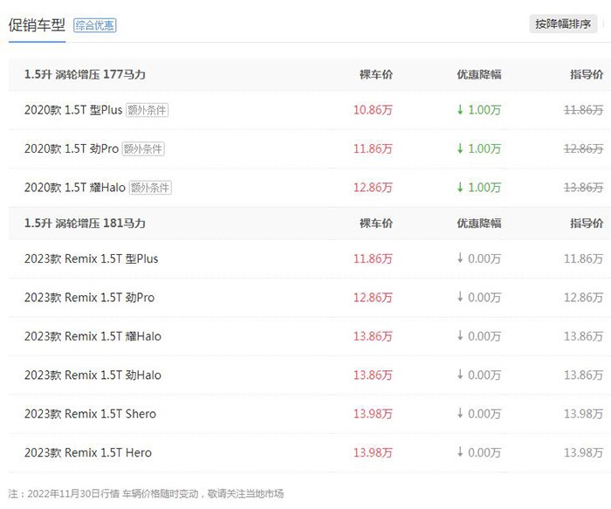Image resolution: width=611 pixels, height=509 pixels.
Task: Open 2023款 Remix 1.5T 劲Pro link
Action: coord(89,298)
